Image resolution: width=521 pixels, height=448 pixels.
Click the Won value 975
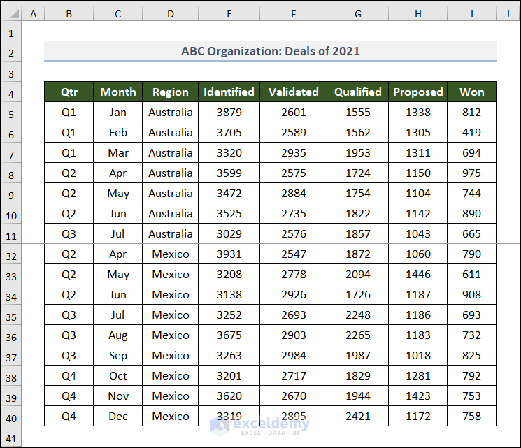[x=472, y=173]
